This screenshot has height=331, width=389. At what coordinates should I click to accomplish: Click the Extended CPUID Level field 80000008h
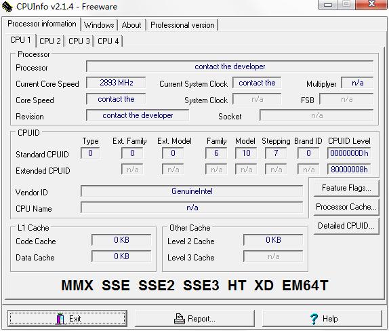349,170
